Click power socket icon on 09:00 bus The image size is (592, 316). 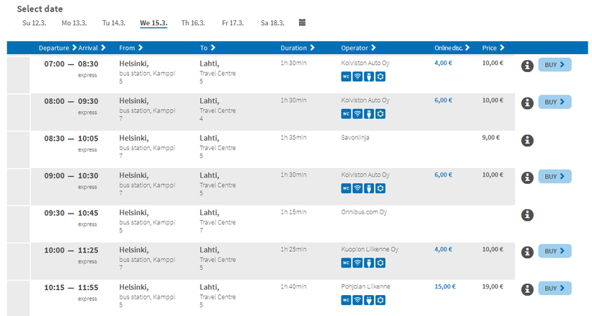pyautogui.click(x=369, y=188)
